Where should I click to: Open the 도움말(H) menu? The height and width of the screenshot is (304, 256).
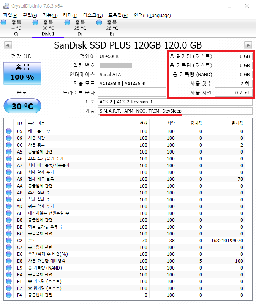[118, 15]
